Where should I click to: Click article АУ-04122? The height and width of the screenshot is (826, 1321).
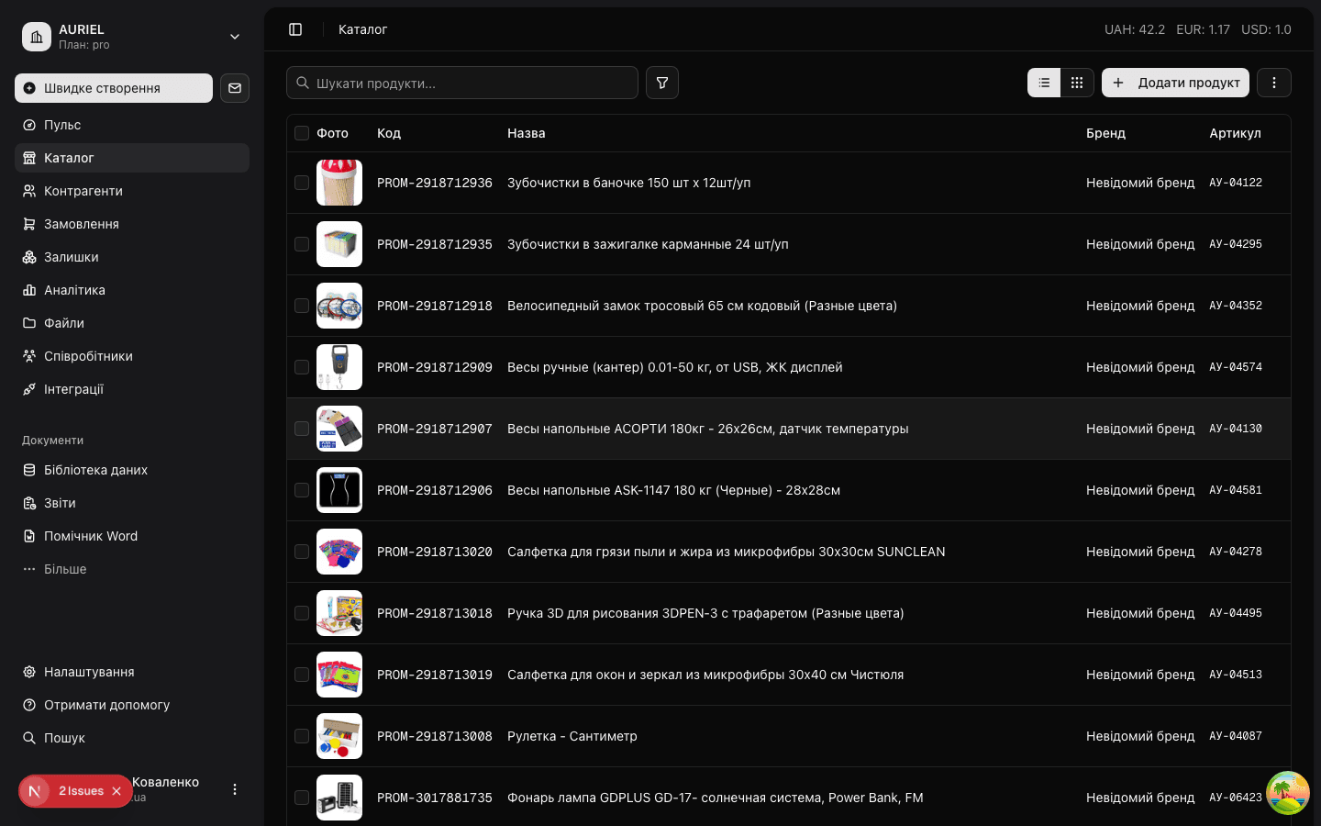(1236, 183)
